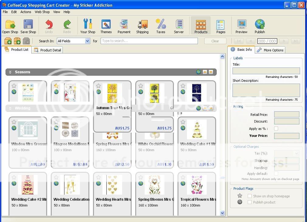Open the Taxes settings
This screenshot has height=222, width=307.
[161, 26]
